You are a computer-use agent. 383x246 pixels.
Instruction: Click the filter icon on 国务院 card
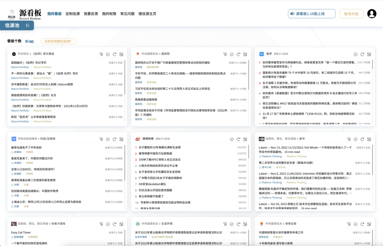225,54
